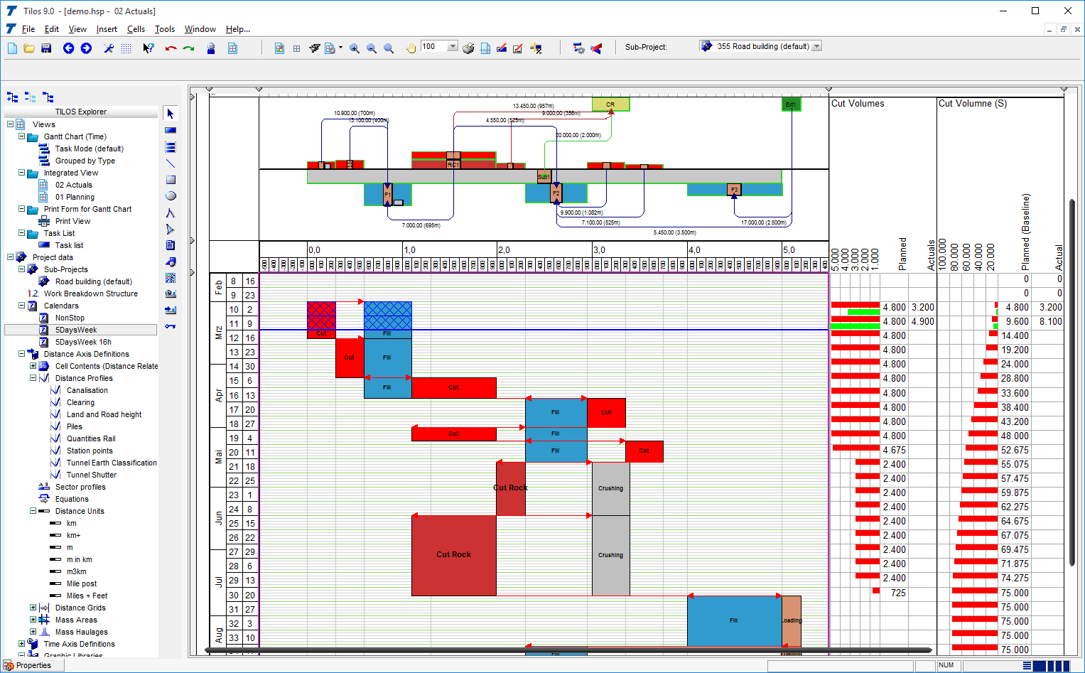
Task: Zoom in on the diagram
Action: [x=355, y=48]
